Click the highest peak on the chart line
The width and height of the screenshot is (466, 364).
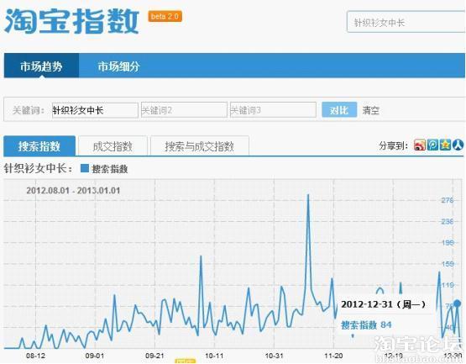(x=308, y=195)
